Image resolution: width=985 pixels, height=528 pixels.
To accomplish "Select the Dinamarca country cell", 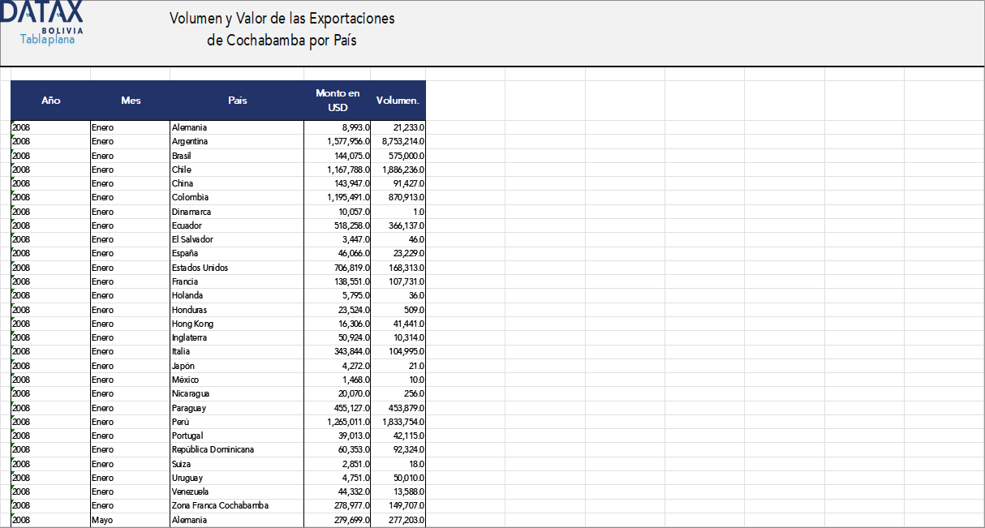I will coord(237,212).
